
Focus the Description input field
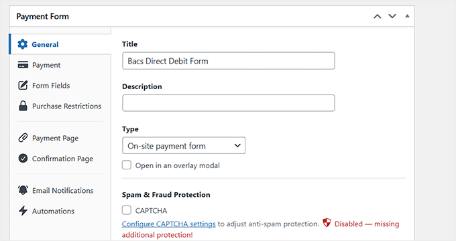[x=229, y=103]
